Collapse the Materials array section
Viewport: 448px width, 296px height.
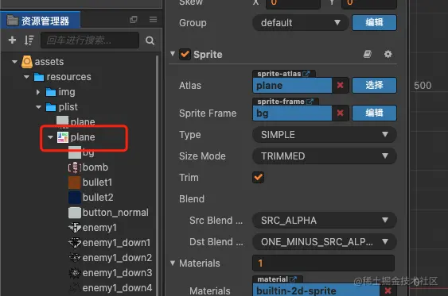[x=173, y=263]
